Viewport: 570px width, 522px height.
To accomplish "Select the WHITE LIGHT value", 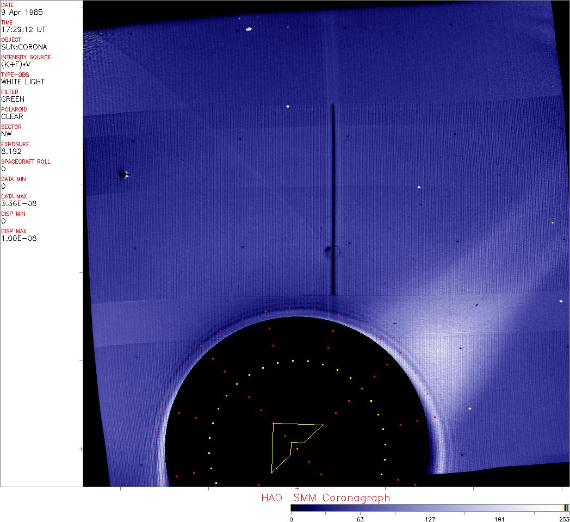I will tap(23, 82).
